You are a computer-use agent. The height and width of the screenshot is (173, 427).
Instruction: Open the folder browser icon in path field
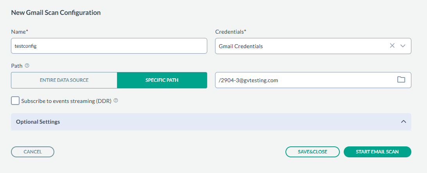click(x=401, y=80)
